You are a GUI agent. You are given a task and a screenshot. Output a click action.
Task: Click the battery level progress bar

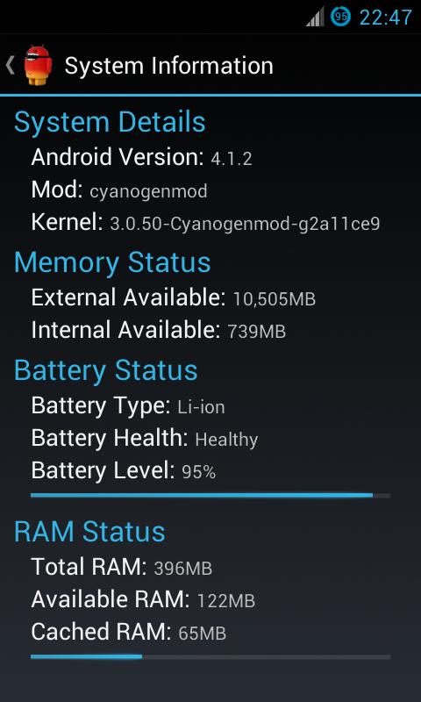click(x=210, y=495)
